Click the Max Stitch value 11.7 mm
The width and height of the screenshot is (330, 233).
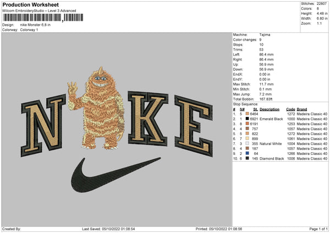coord(266,84)
